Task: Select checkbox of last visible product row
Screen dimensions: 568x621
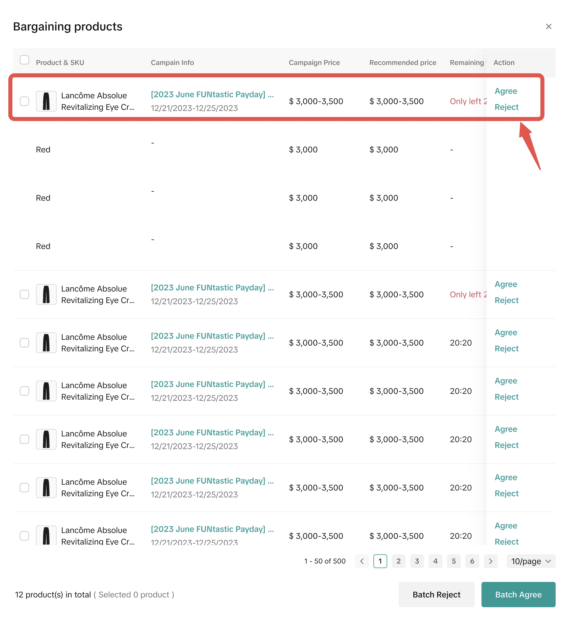Action: coord(24,536)
